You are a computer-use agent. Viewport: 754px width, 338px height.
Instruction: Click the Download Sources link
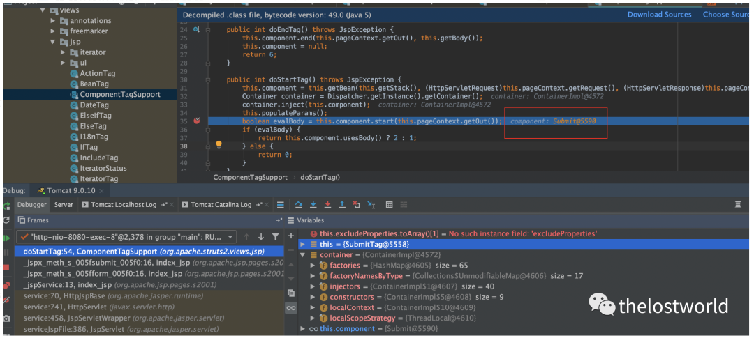coord(659,15)
